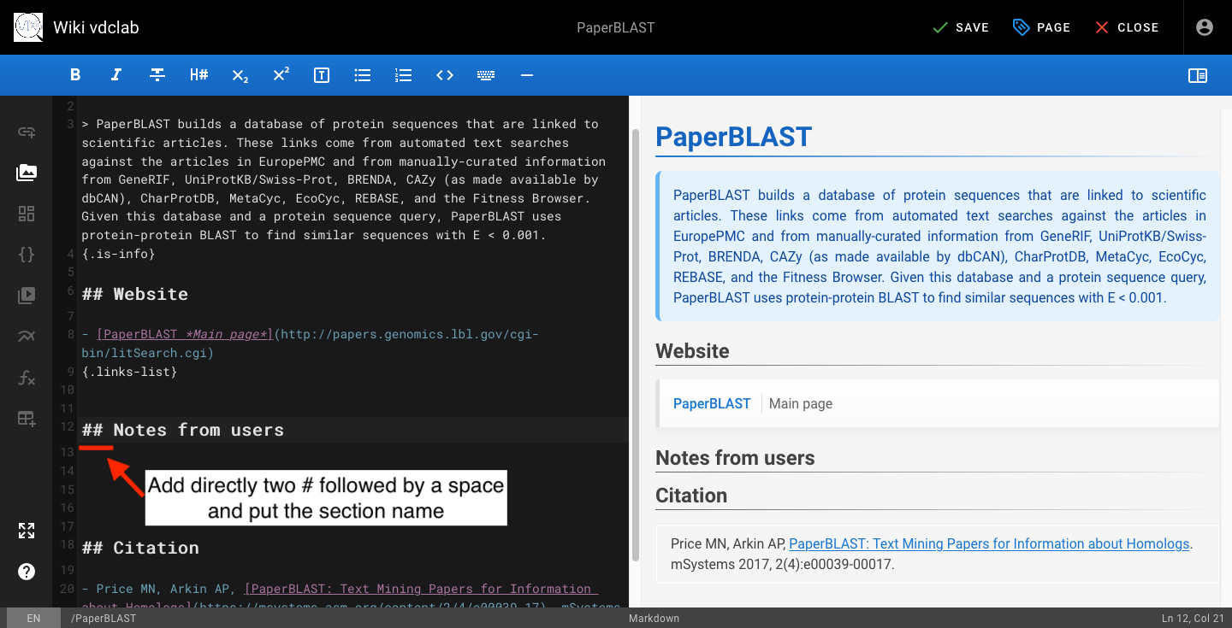The width and height of the screenshot is (1232, 628).
Task: Click the 'Website' heading in preview
Action: [692, 351]
